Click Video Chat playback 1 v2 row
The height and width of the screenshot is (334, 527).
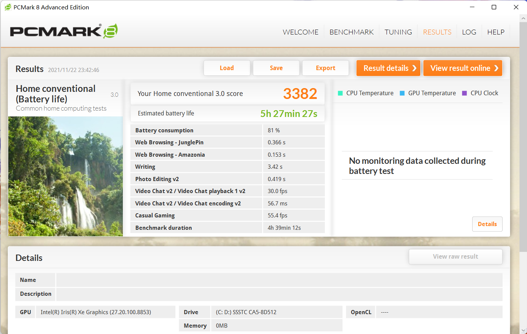[228, 191]
